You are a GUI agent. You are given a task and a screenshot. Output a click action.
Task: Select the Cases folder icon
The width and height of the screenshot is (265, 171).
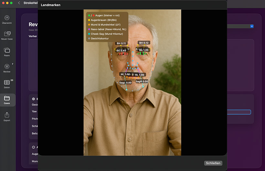7,99
